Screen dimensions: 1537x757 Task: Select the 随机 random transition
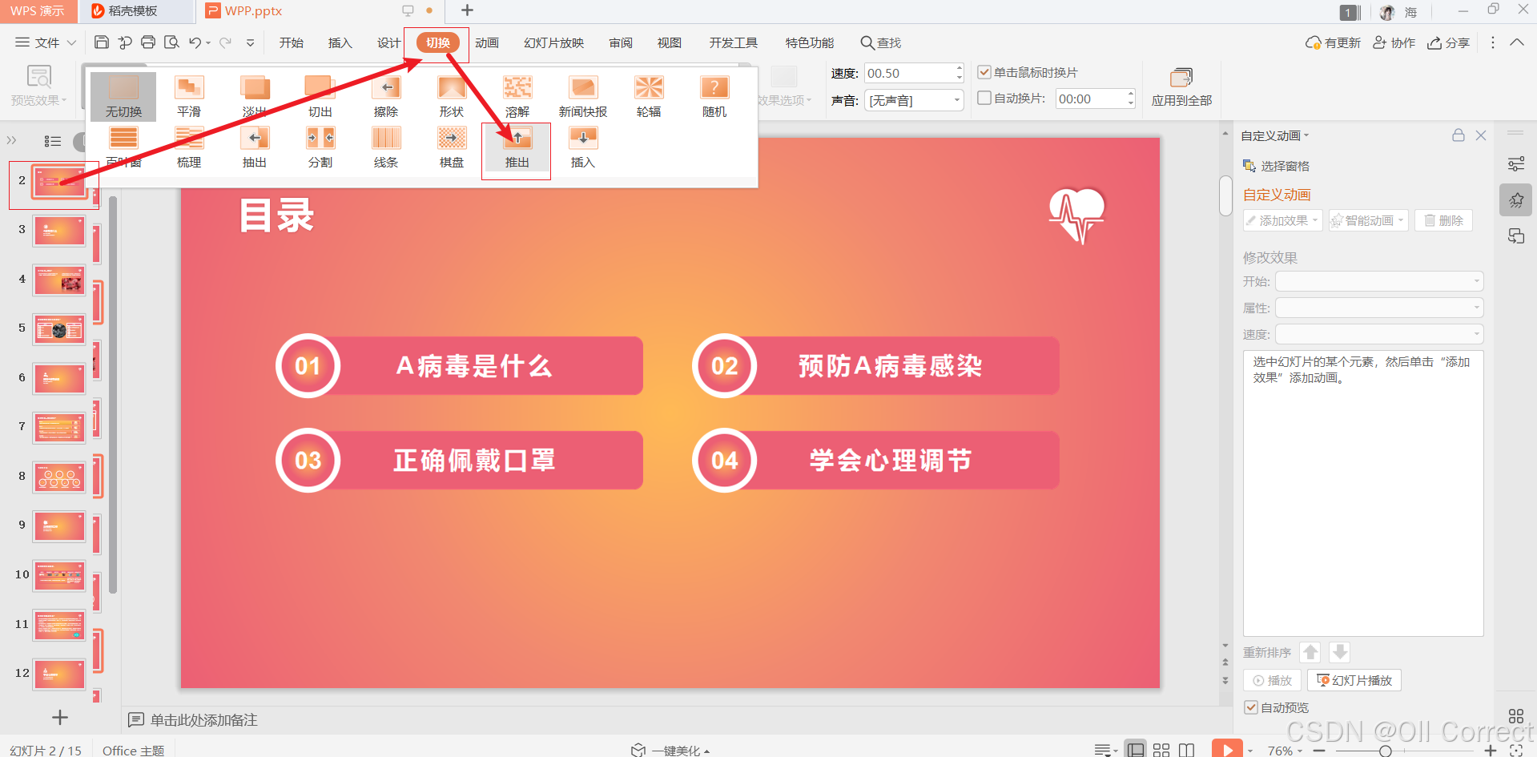tap(714, 95)
